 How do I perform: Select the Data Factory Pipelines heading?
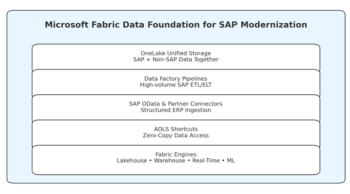click(x=176, y=78)
